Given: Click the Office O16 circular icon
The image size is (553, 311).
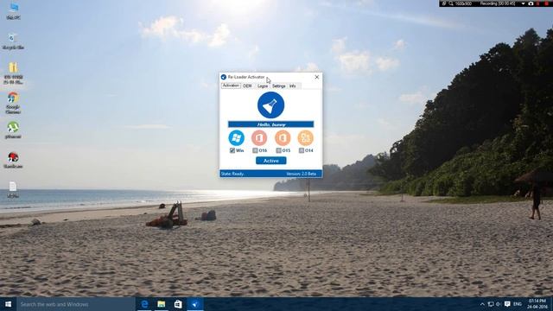Looking at the screenshot, I should click(x=259, y=138).
